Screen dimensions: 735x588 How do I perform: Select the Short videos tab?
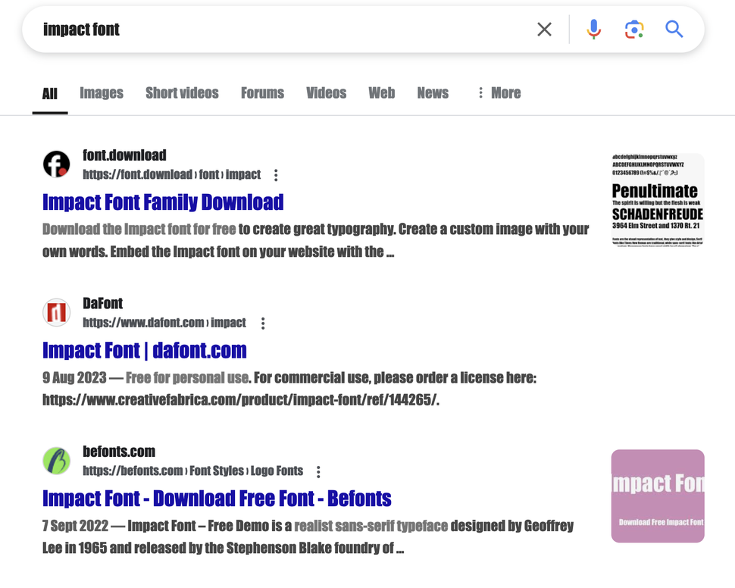(182, 93)
